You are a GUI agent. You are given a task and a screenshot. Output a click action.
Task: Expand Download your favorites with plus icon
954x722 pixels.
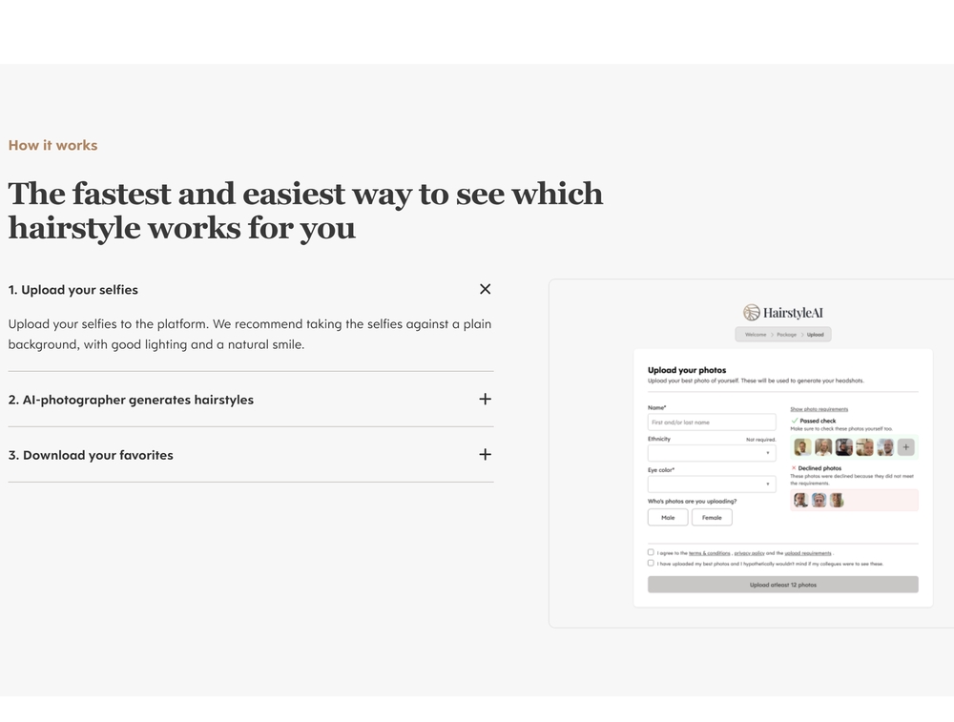(485, 454)
